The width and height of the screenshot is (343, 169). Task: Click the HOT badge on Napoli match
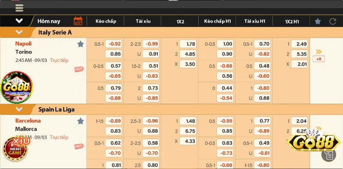click(x=79, y=69)
